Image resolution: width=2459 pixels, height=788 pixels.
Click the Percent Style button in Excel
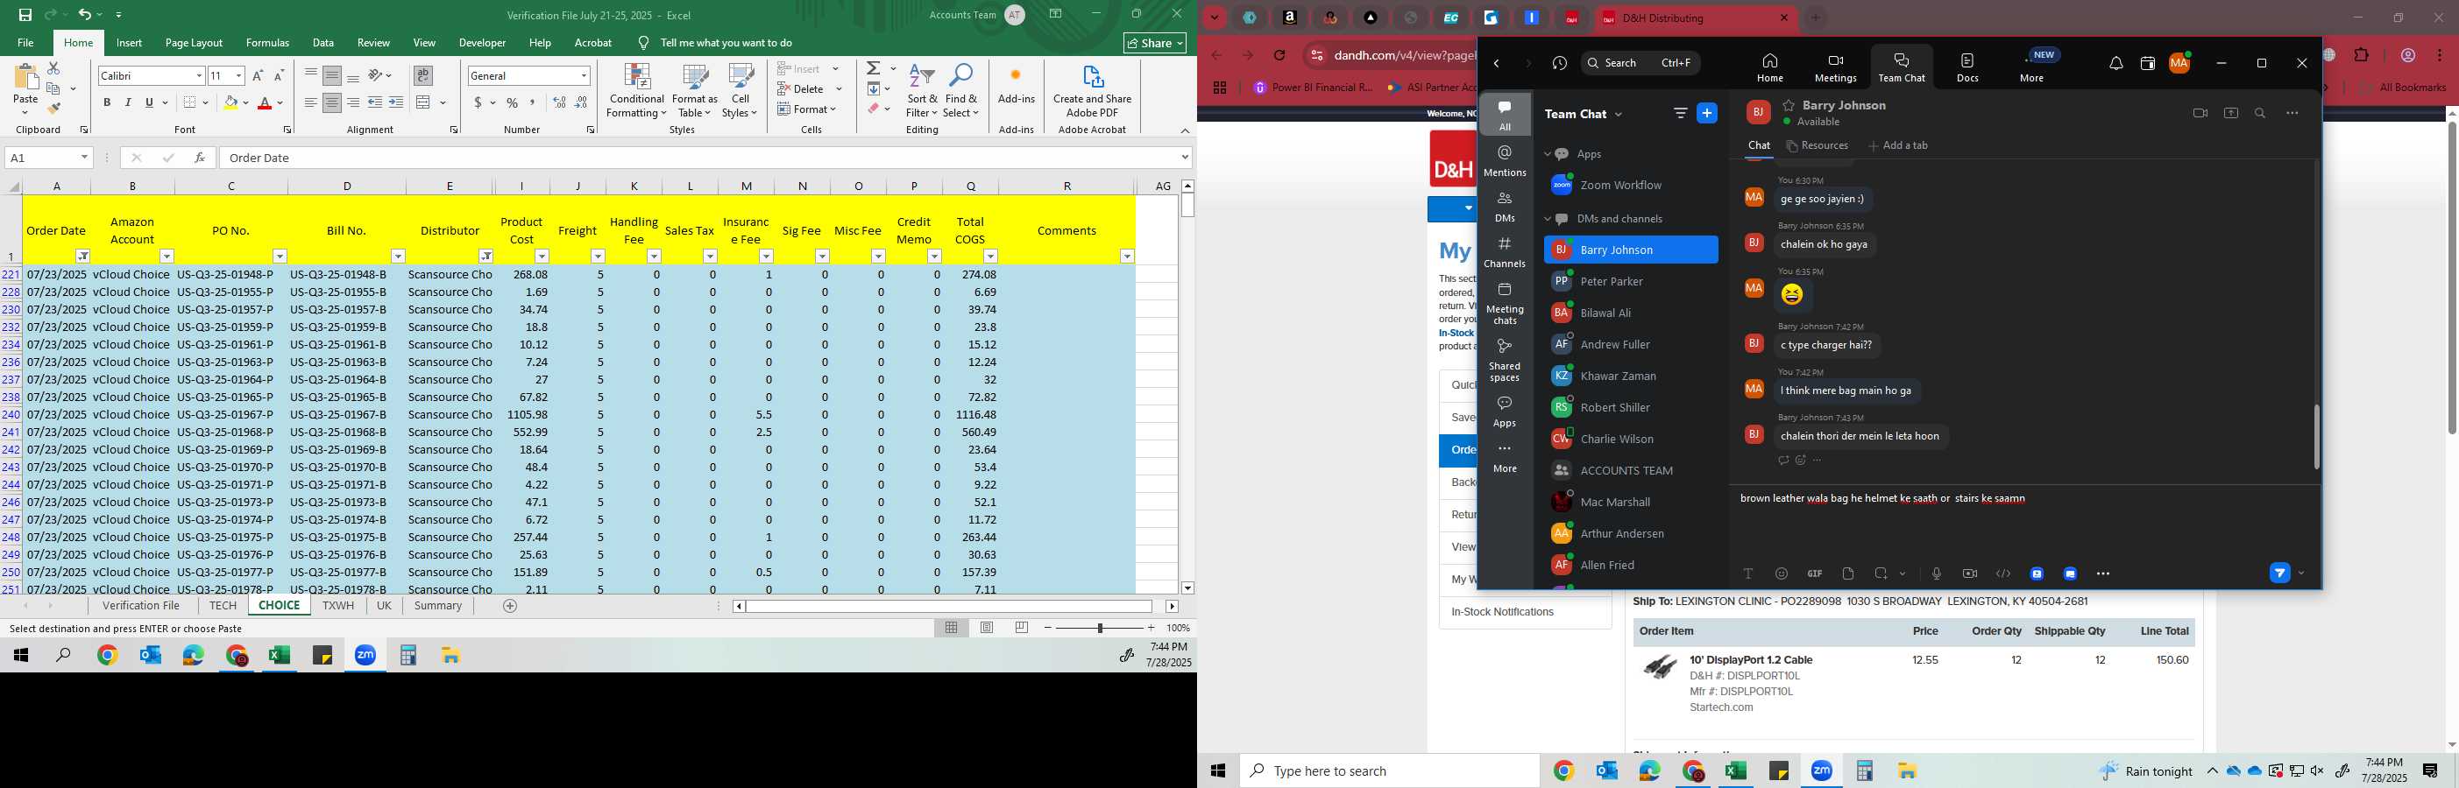pyautogui.click(x=513, y=102)
